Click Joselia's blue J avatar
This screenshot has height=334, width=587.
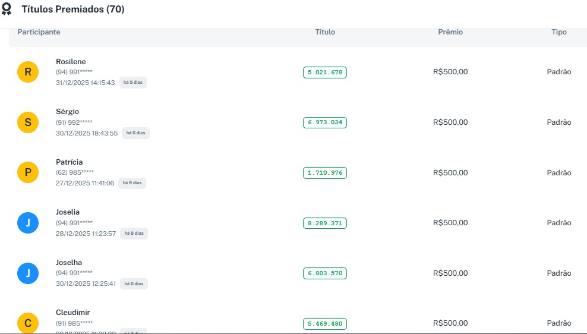click(x=28, y=223)
